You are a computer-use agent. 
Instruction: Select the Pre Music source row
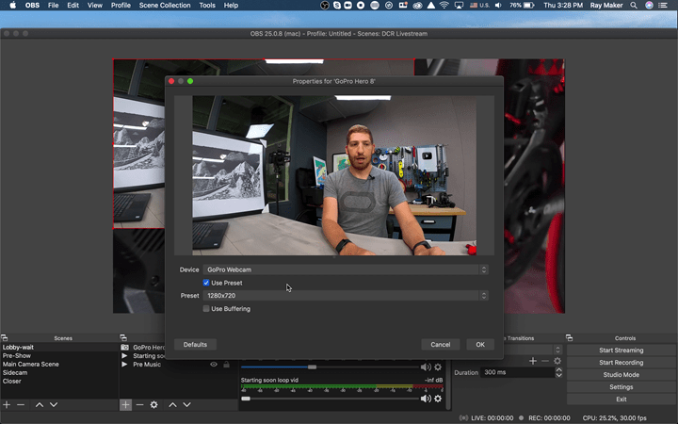(178, 365)
